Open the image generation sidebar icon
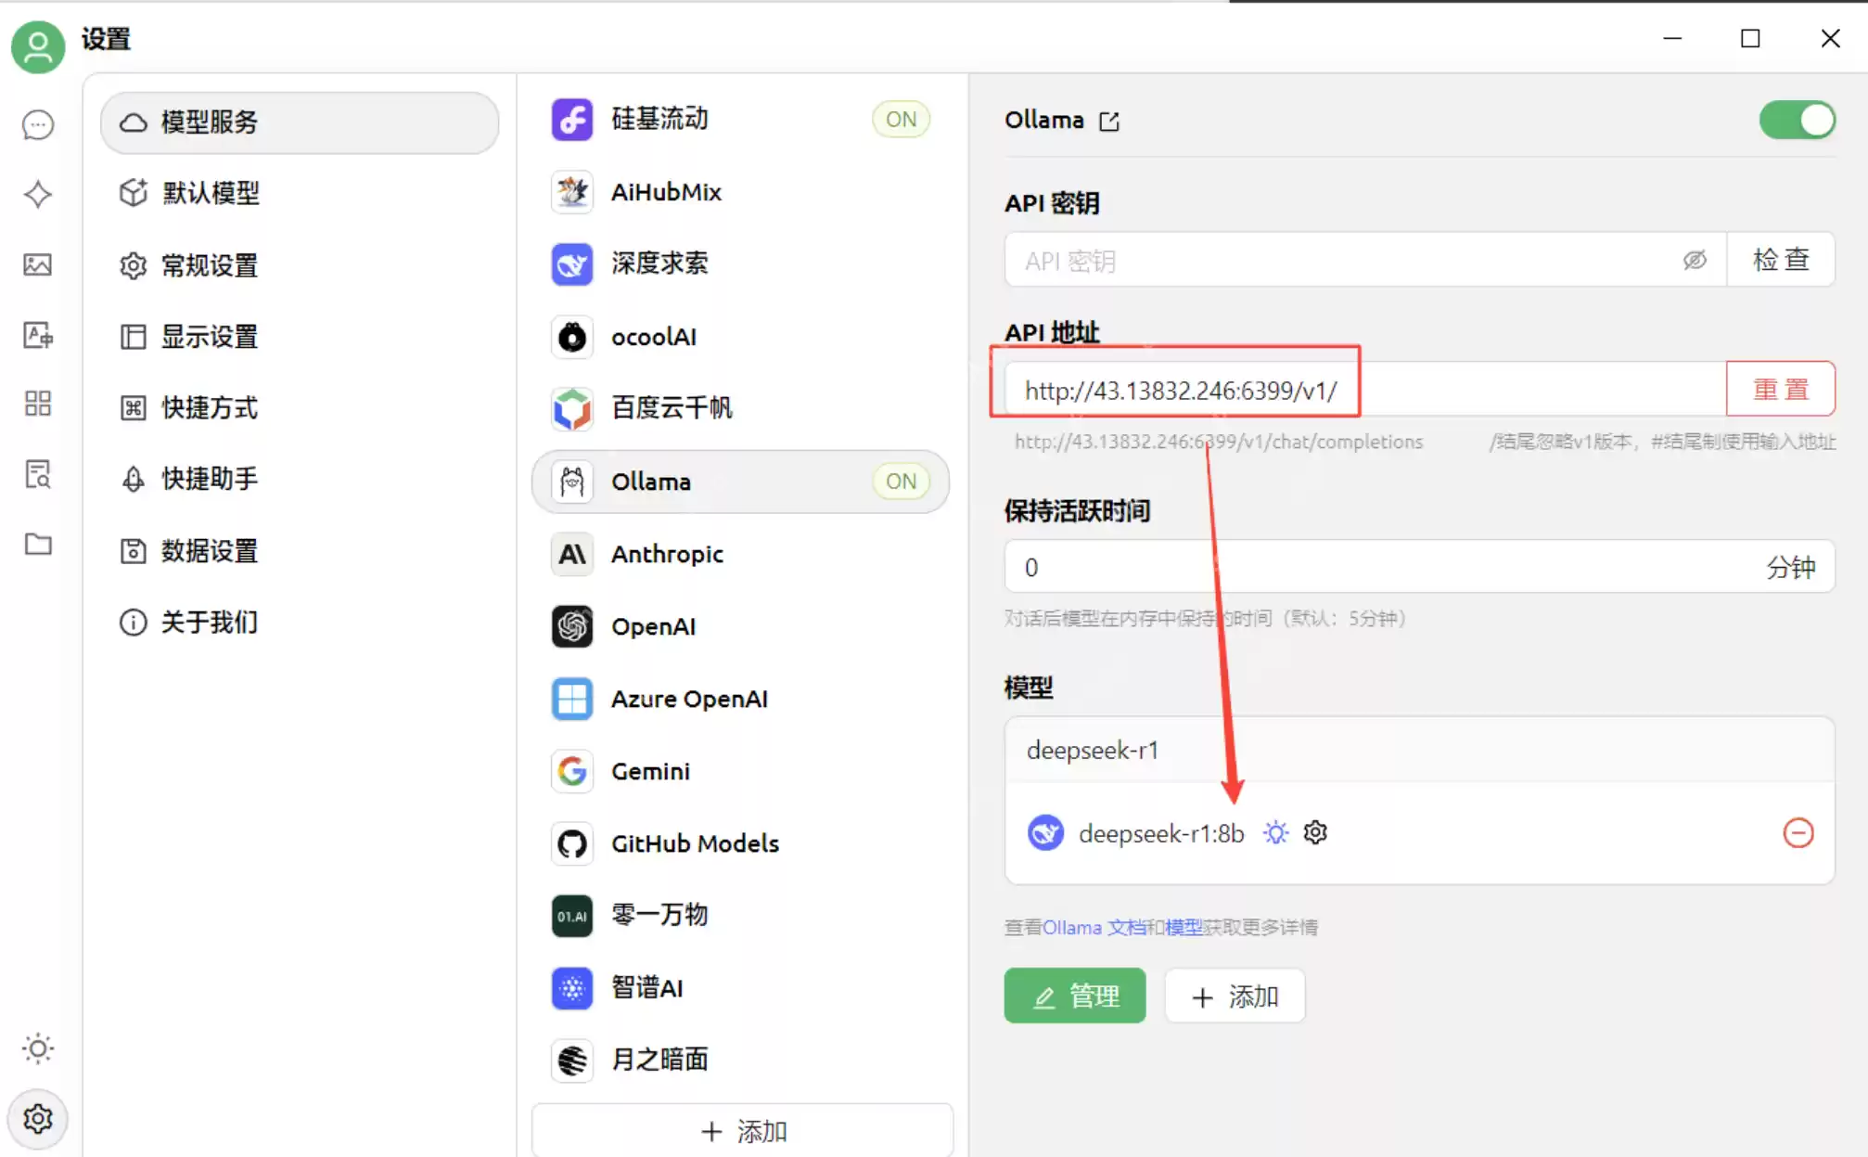 point(37,265)
